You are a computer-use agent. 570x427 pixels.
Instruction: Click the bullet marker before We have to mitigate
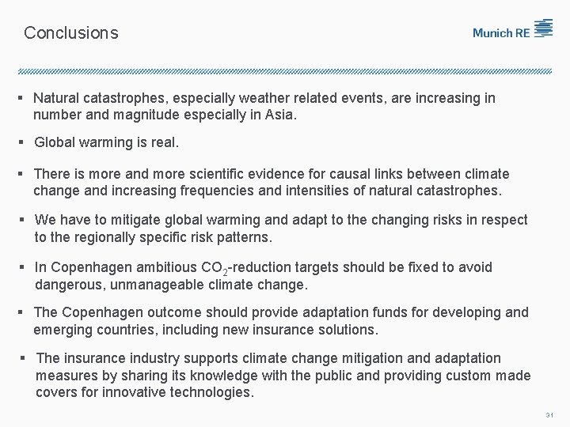(x=24, y=220)
